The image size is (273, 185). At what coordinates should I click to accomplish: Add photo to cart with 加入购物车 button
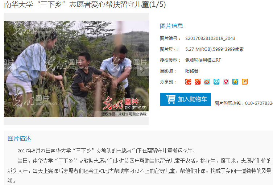click(185, 99)
